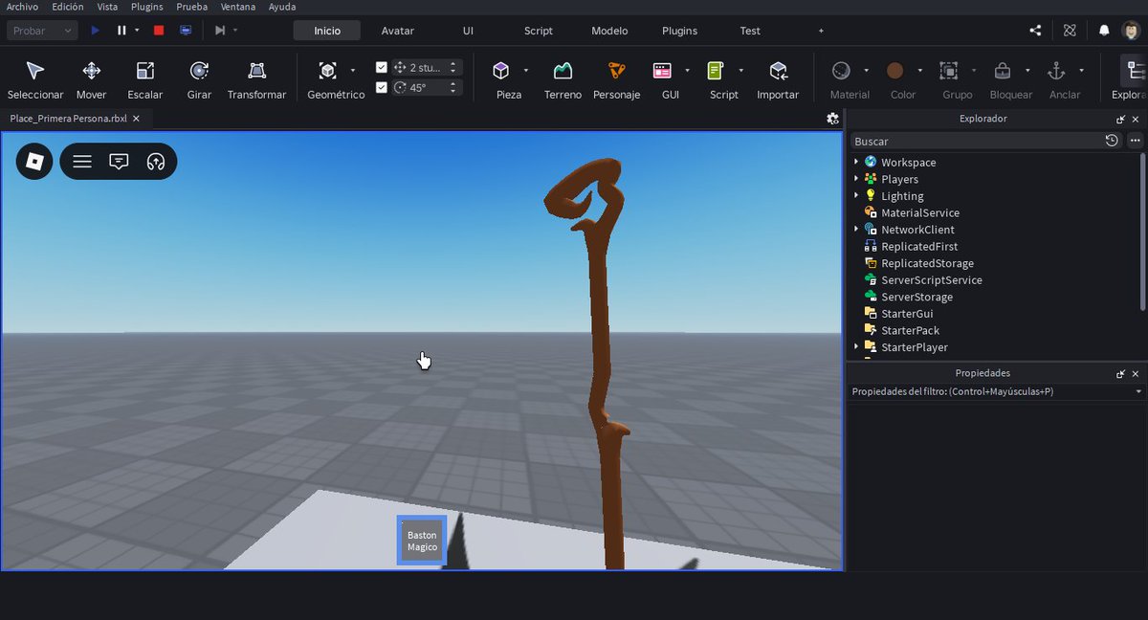Click the headset voice icon in viewport
The image size is (1148, 620).
(156, 162)
